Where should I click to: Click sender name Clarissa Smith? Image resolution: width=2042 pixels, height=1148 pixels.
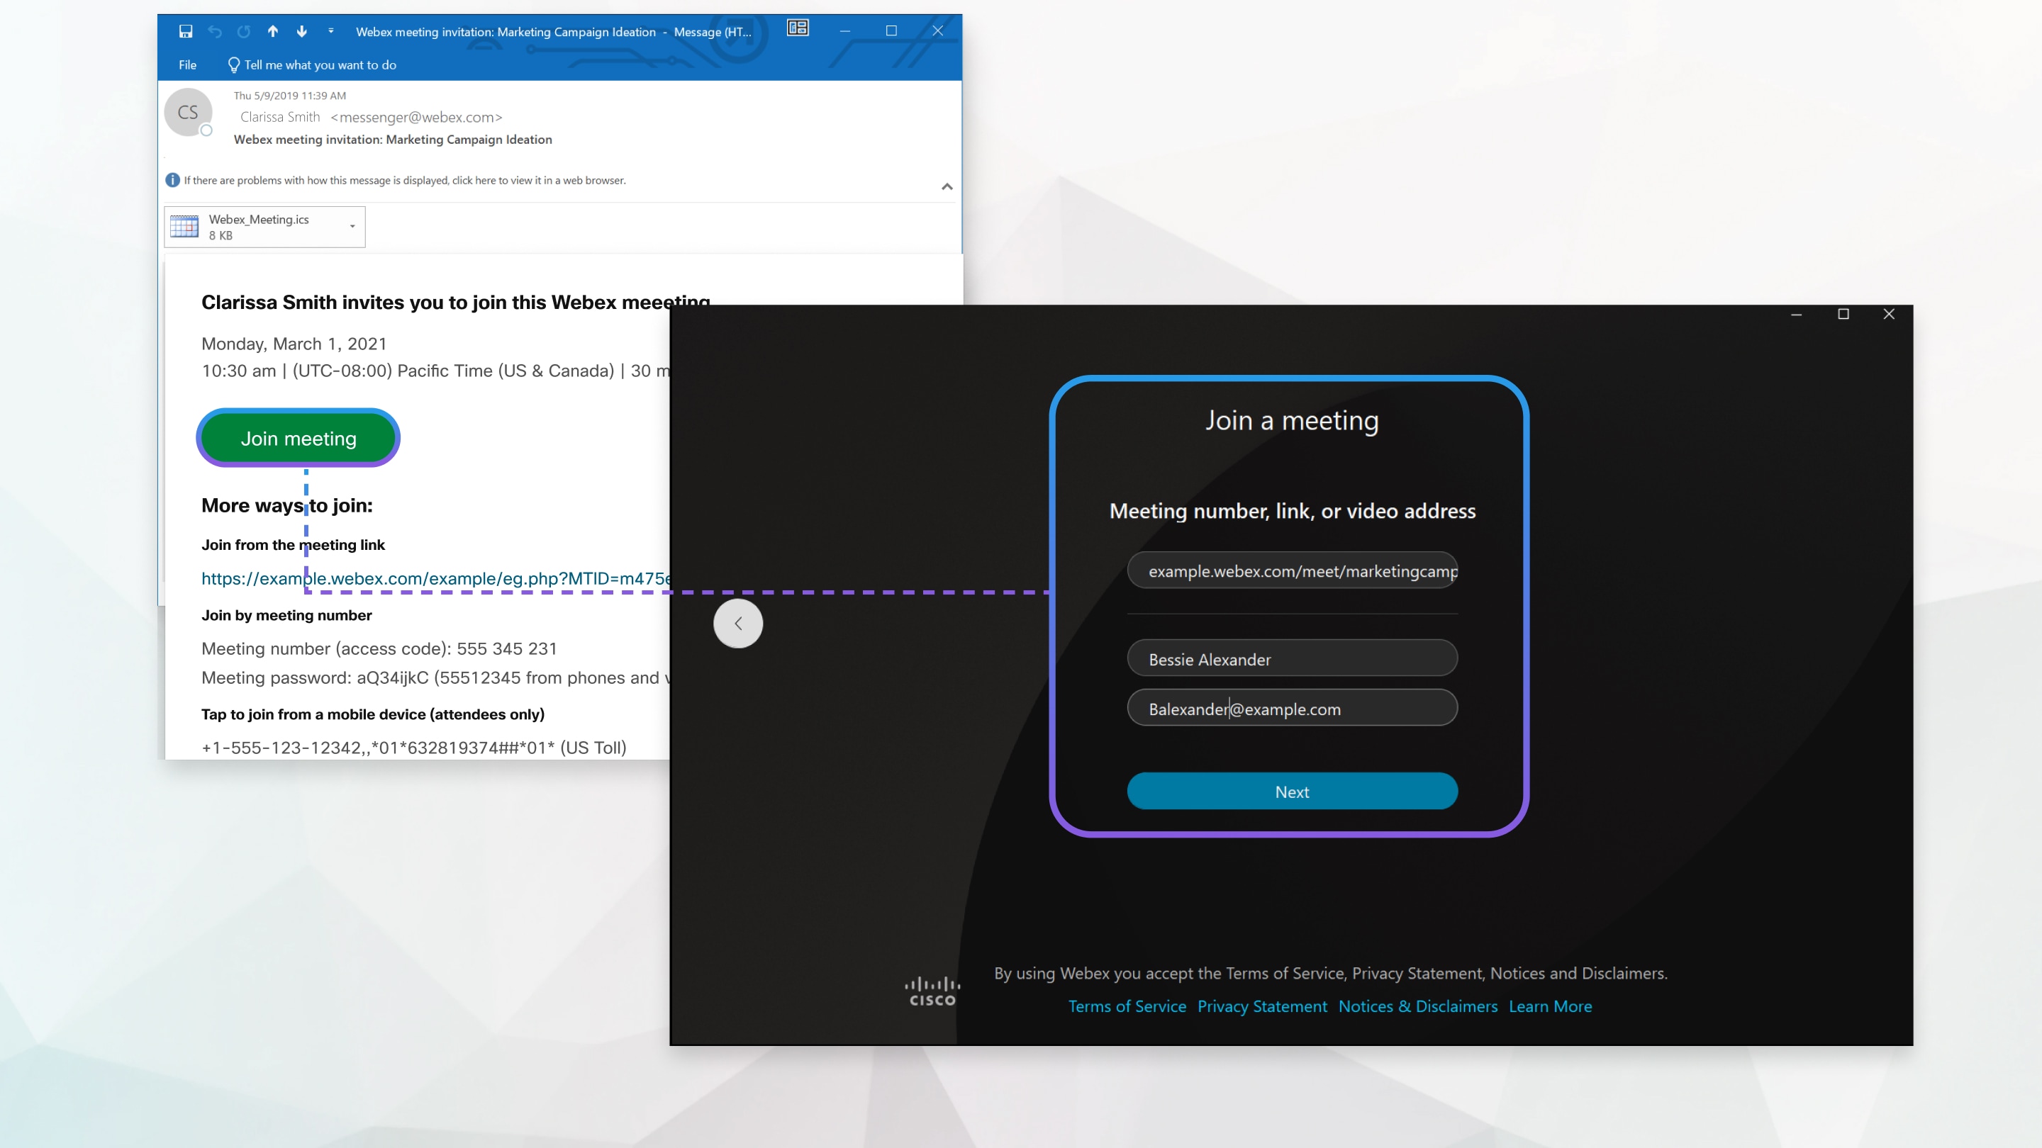coord(280,117)
